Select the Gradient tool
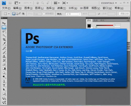This screenshot has width=131, height=106. [4, 68]
